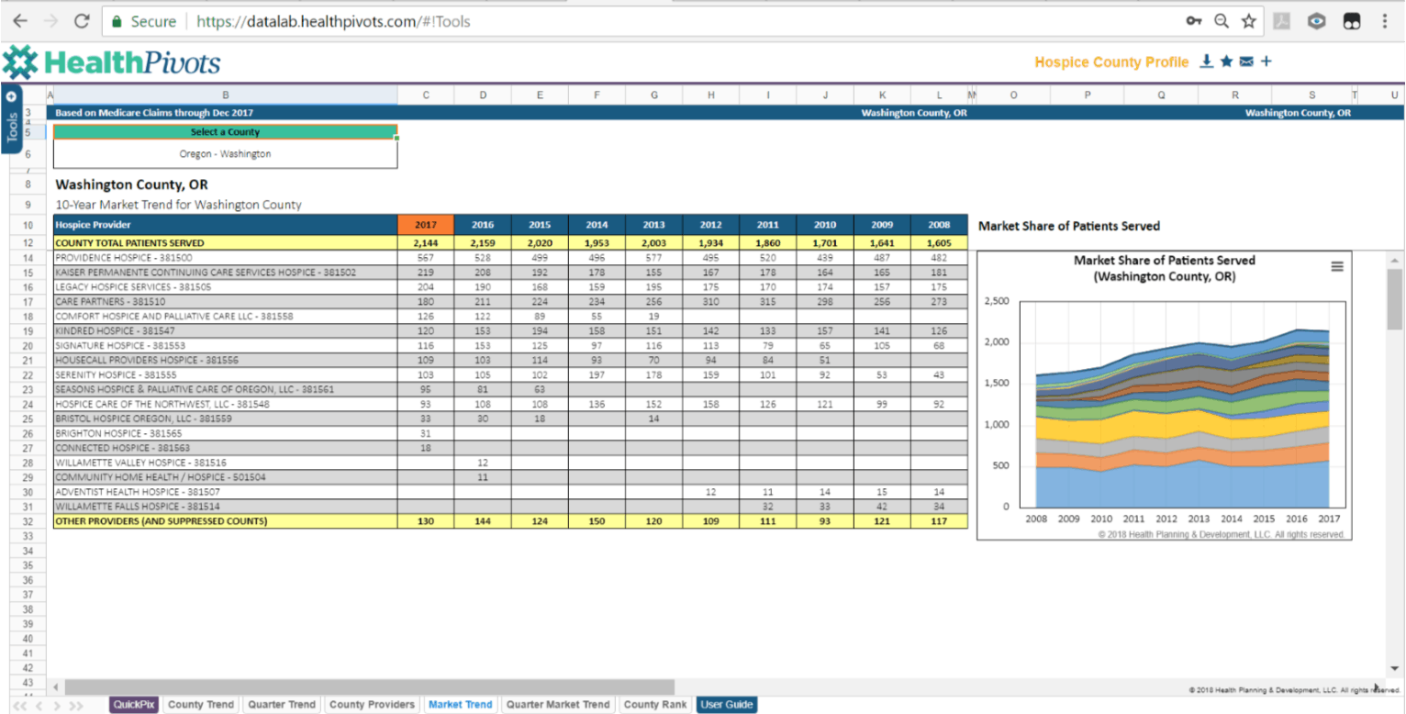Screen dimensions: 1406x714
Task: Switch to the County Rank tab
Action: tap(655, 705)
